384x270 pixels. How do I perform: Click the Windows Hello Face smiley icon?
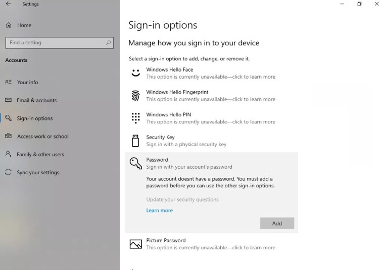[136, 73]
